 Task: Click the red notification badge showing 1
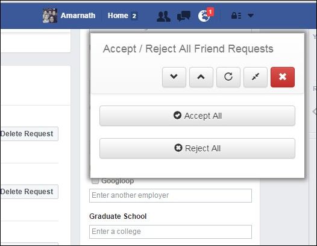210,12
